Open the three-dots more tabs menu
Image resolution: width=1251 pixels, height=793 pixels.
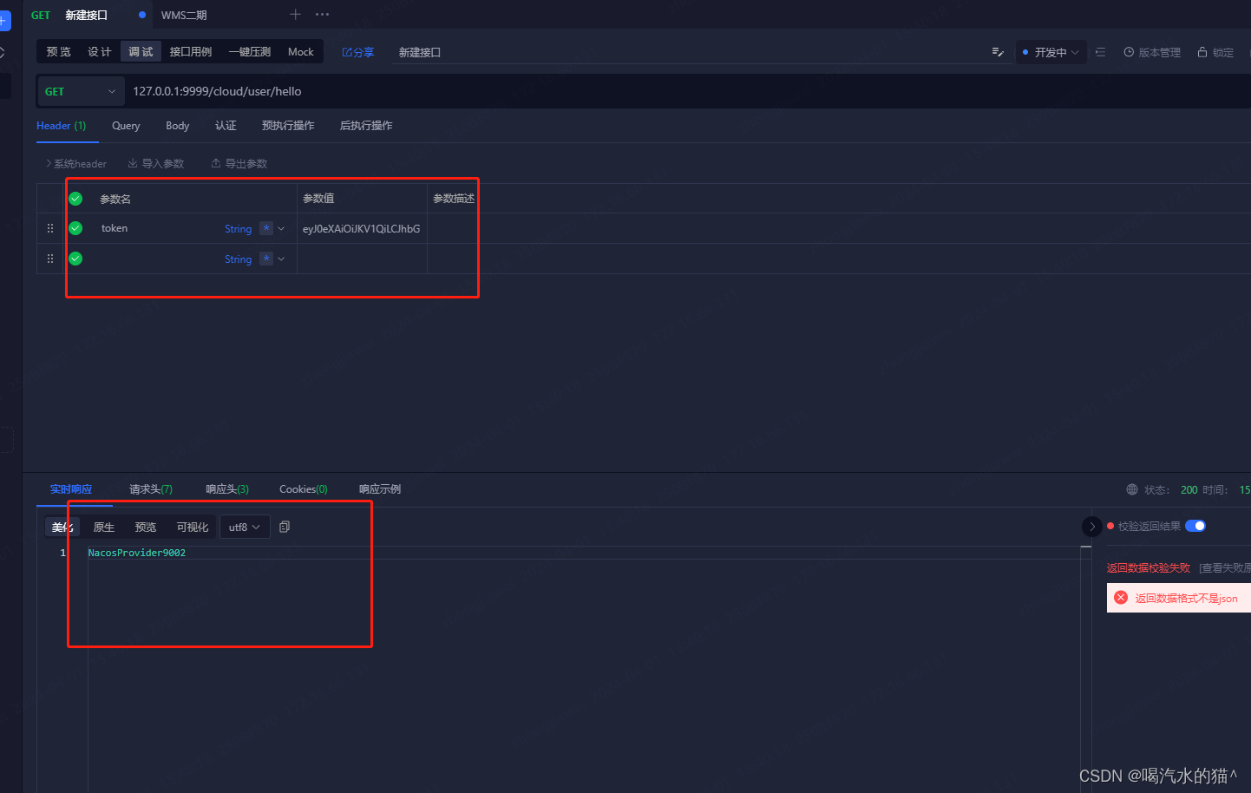coord(322,14)
